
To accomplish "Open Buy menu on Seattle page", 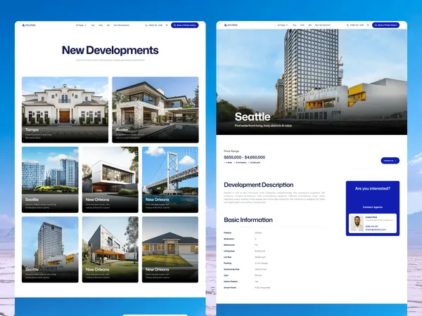I will click(x=295, y=25).
